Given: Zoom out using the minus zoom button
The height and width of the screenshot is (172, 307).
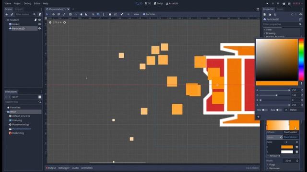Looking at the screenshot, I should click(x=50, y=22).
